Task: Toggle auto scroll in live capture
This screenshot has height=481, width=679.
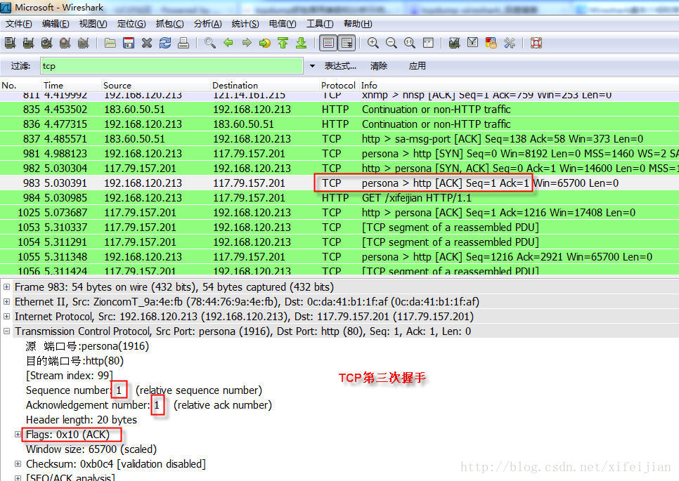Action: tap(347, 43)
